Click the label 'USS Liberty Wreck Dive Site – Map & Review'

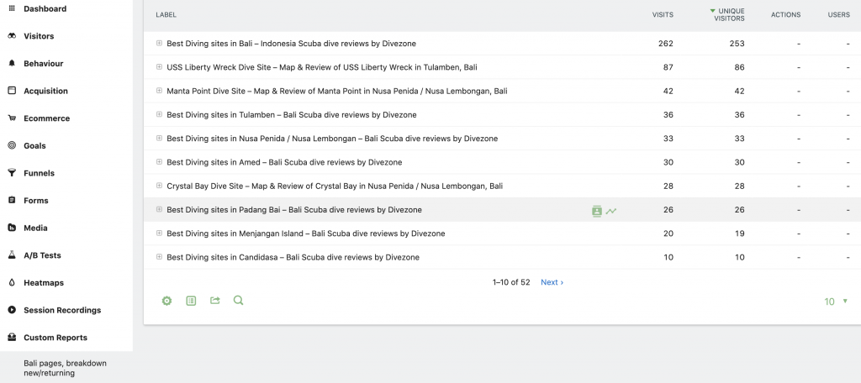322,67
